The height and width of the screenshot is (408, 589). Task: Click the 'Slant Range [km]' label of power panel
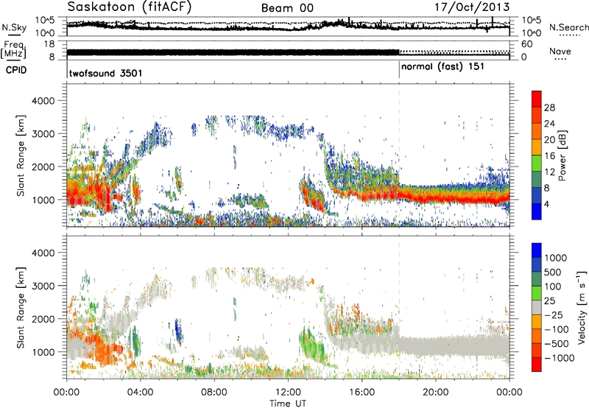21,155
